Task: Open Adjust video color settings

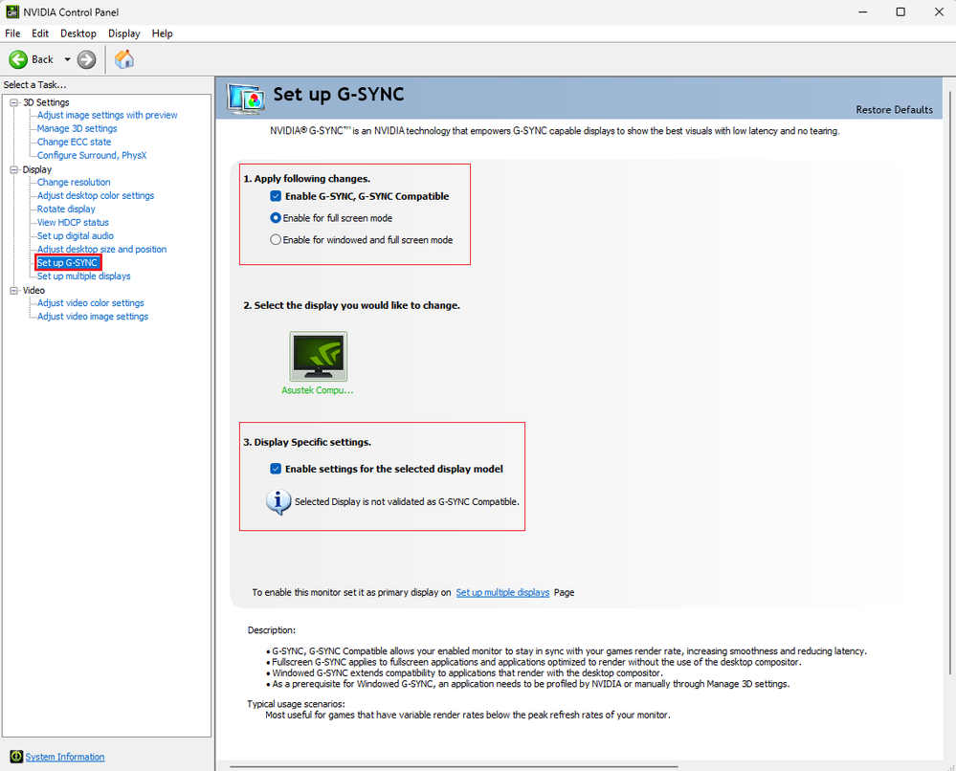Action: click(x=91, y=303)
